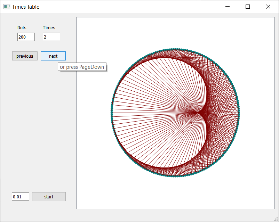Image resolution: width=279 pixels, height=222 pixels.
Task: Click the window resize grip in corner
Action: [276, 219]
